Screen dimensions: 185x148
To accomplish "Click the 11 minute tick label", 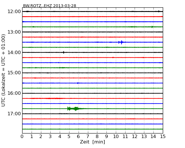I will pos(125,137).
